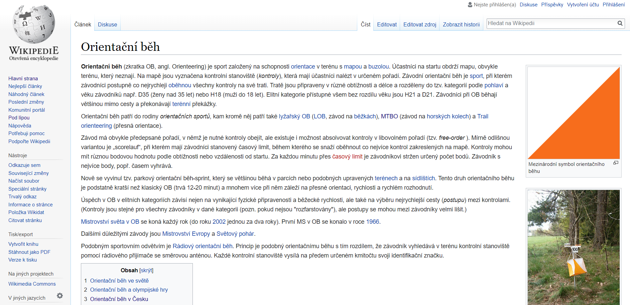Click Odkazuje sem tool link
Screen dimensions: 630x305
pyautogui.click(x=24, y=165)
